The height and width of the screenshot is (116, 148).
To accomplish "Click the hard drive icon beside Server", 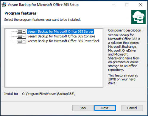I will pos(20,32).
